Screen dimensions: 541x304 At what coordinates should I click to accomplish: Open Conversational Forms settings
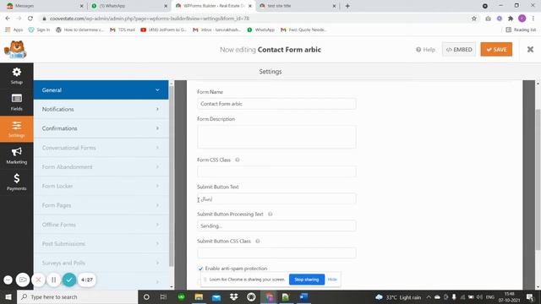(101, 148)
